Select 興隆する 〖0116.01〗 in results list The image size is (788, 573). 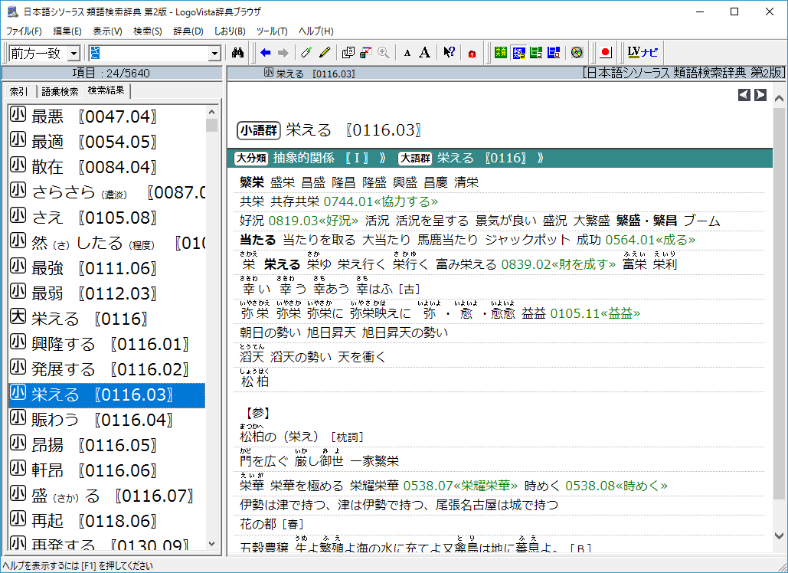[x=106, y=344]
